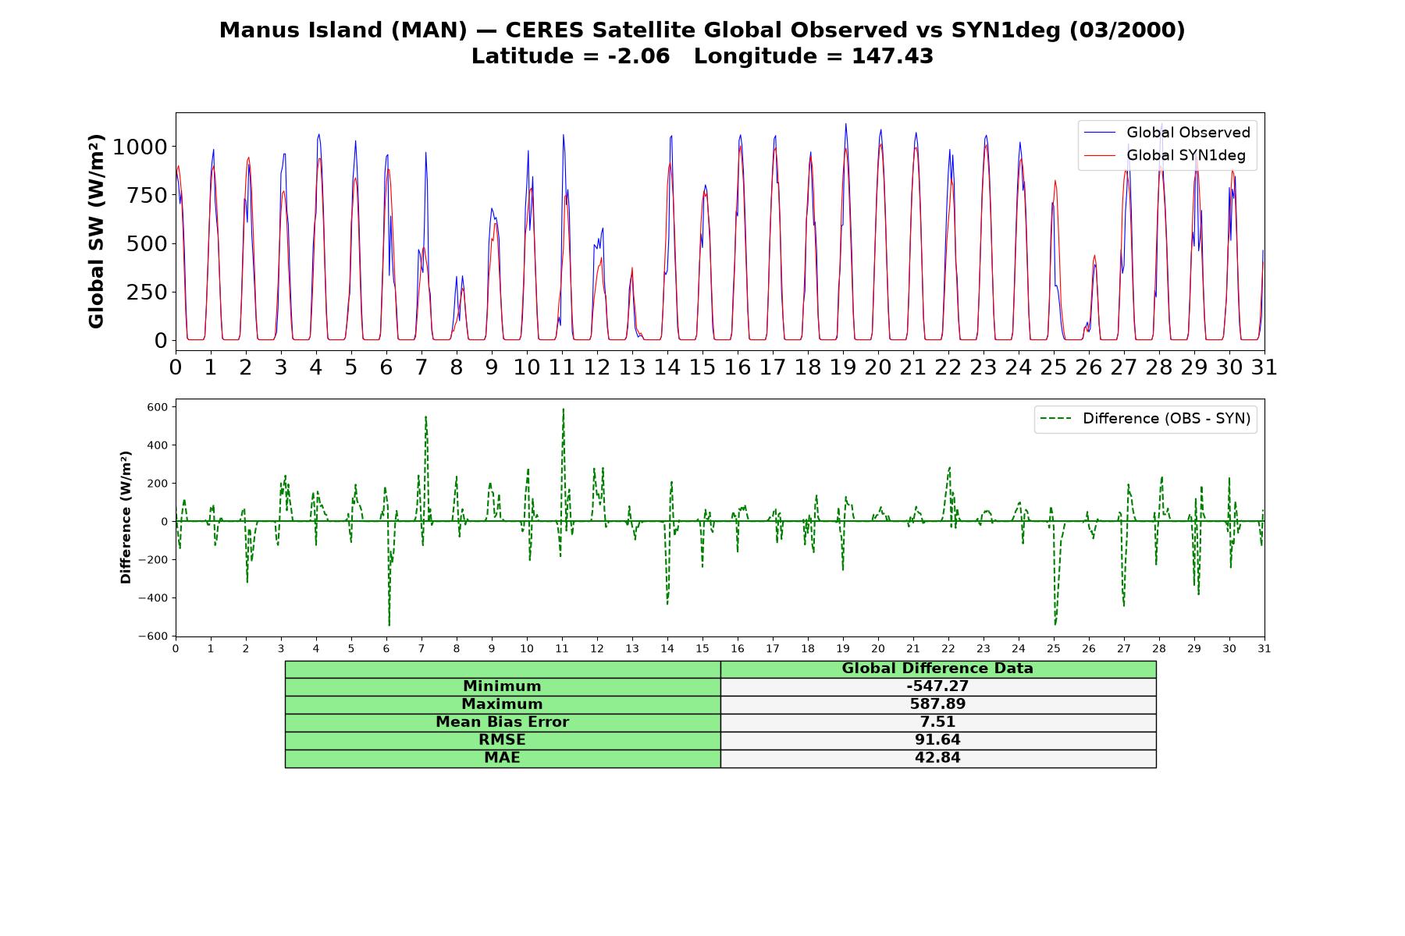Click the Mean Bias Error row label
Image resolution: width=1405 pixels, height=936 pixels.
click(x=502, y=722)
